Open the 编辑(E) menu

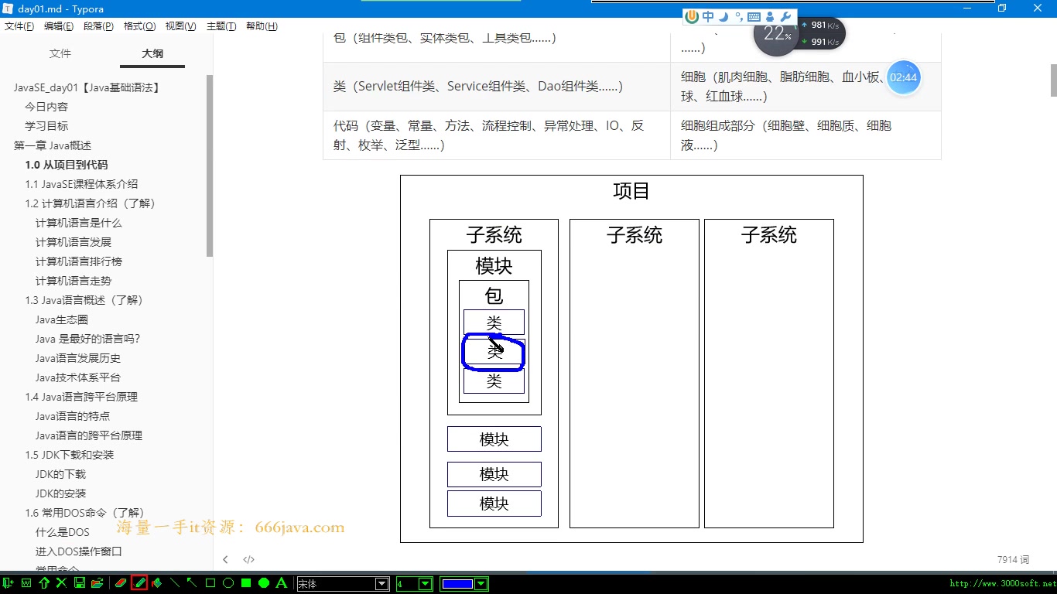point(59,26)
